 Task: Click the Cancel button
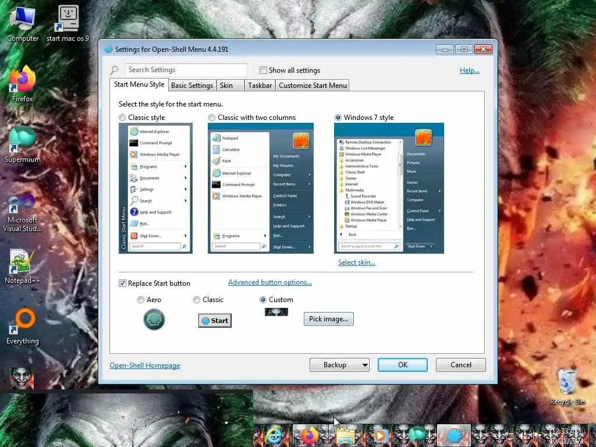(x=461, y=365)
